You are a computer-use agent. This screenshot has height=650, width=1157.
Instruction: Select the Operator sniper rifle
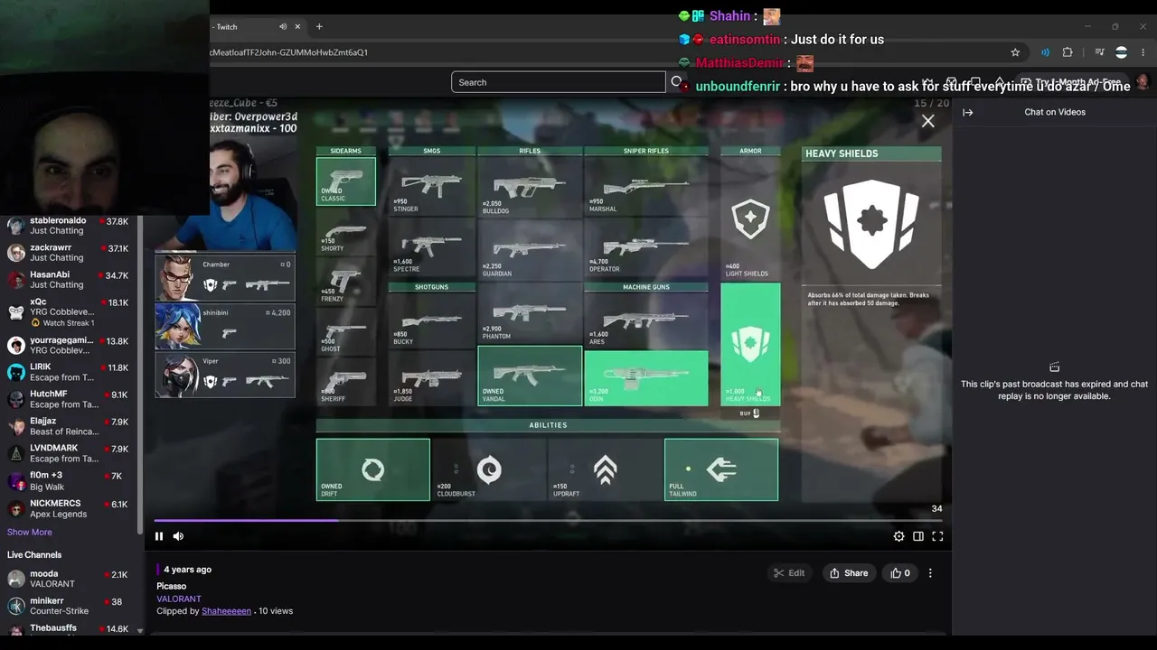[646, 247]
